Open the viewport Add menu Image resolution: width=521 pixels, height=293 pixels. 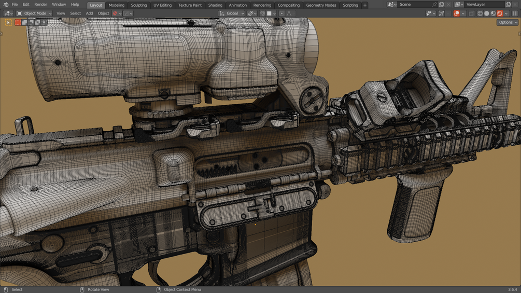point(89,13)
